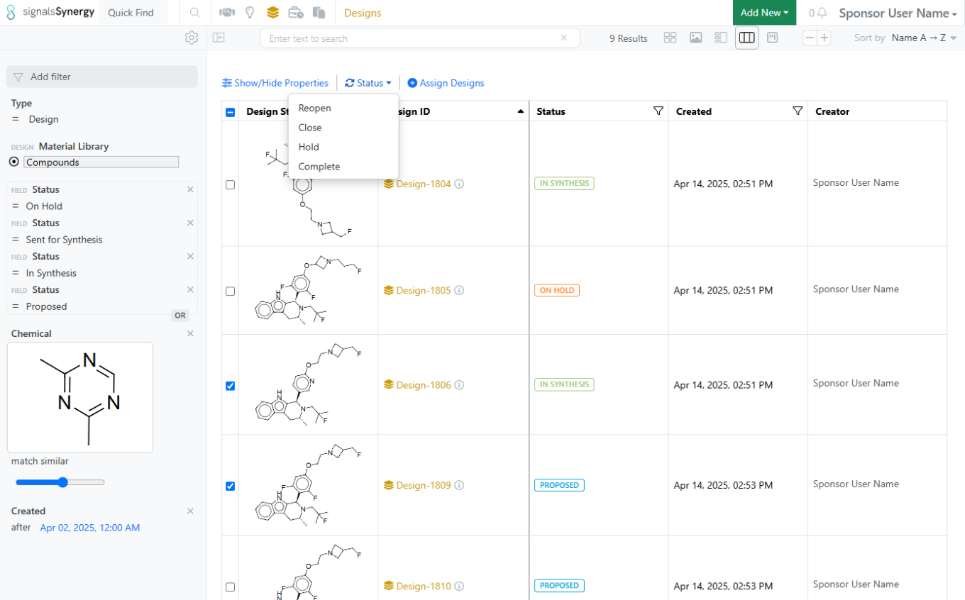Click info icon next to Design-1804
This screenshot has height=600, width=965.
coord(459,184)
